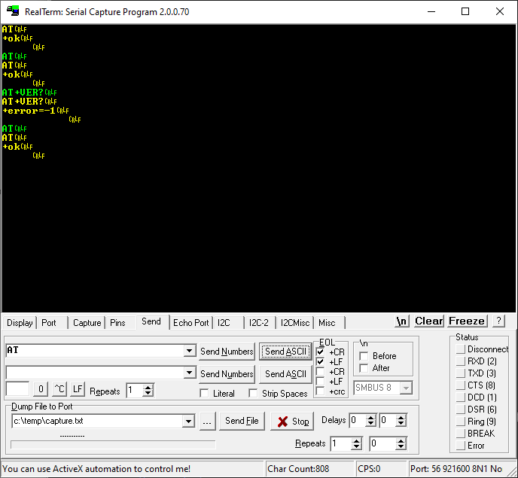Viewport: 518px width, 478px height.
Task: Open the SMBUS 8 dropdown
Action: click(x=406, y=388)
